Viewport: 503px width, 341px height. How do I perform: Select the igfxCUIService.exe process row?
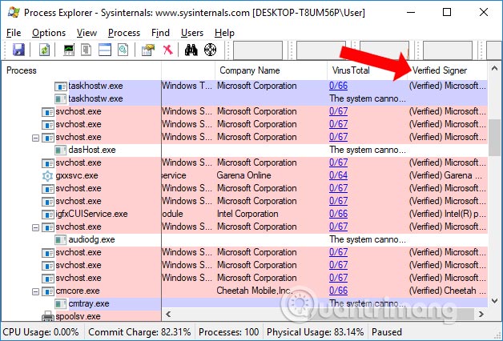coord(245,214)
